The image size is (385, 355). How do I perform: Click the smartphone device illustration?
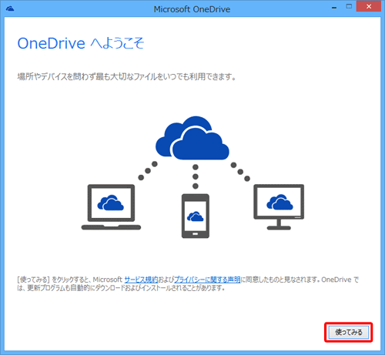[x=196, y=216]
